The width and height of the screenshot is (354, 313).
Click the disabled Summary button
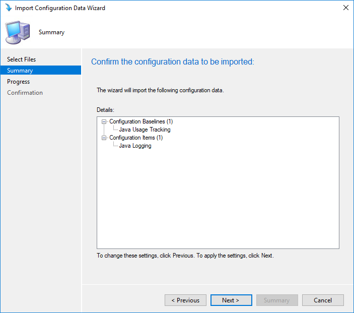pyautogui.click(x=277, y=300)
